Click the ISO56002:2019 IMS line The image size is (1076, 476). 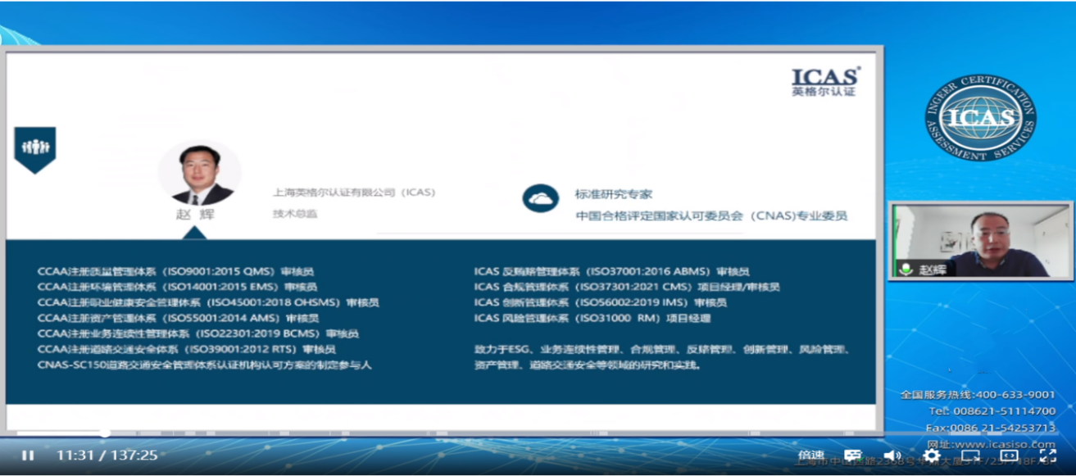pyautogui.click(x=601, y=302)
